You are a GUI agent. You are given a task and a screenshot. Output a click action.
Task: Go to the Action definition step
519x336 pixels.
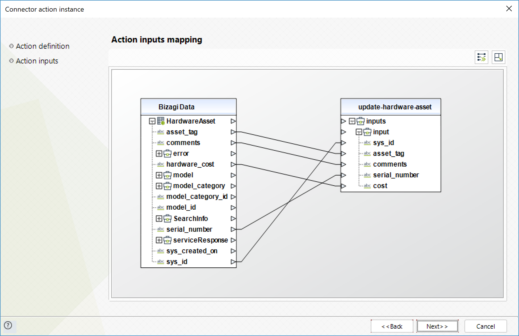point(43,46)
